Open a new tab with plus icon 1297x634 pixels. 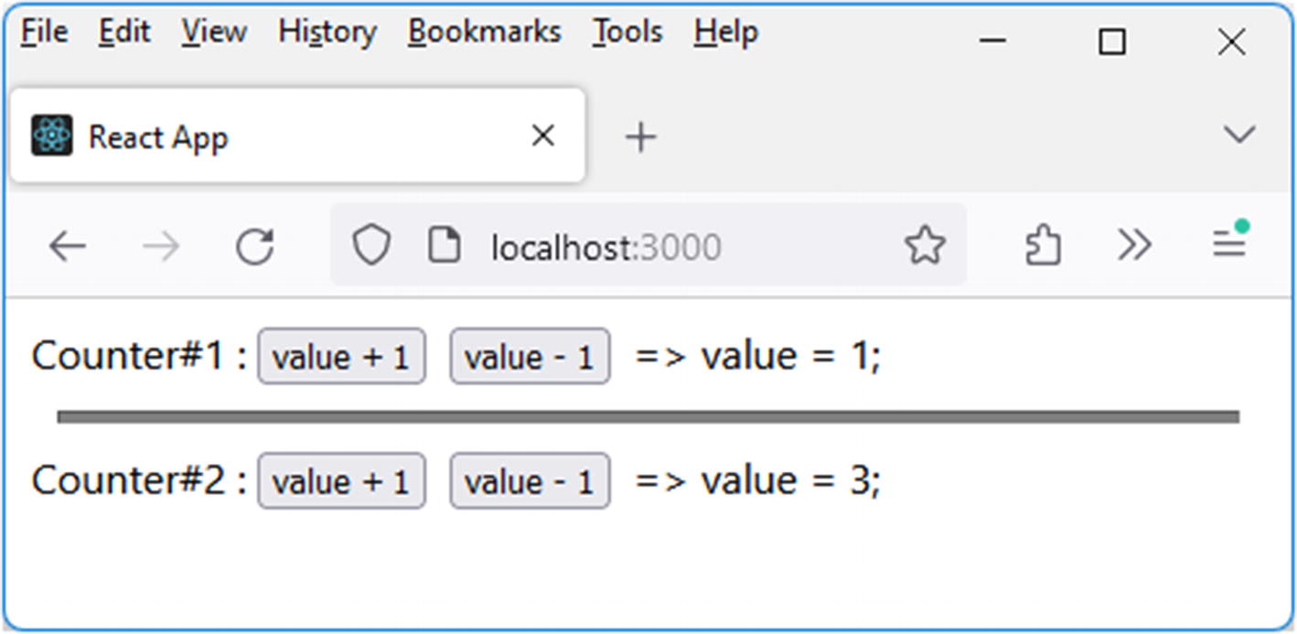(640, 137)
